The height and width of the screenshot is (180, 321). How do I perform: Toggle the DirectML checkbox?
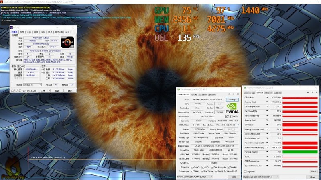[228, 167]
